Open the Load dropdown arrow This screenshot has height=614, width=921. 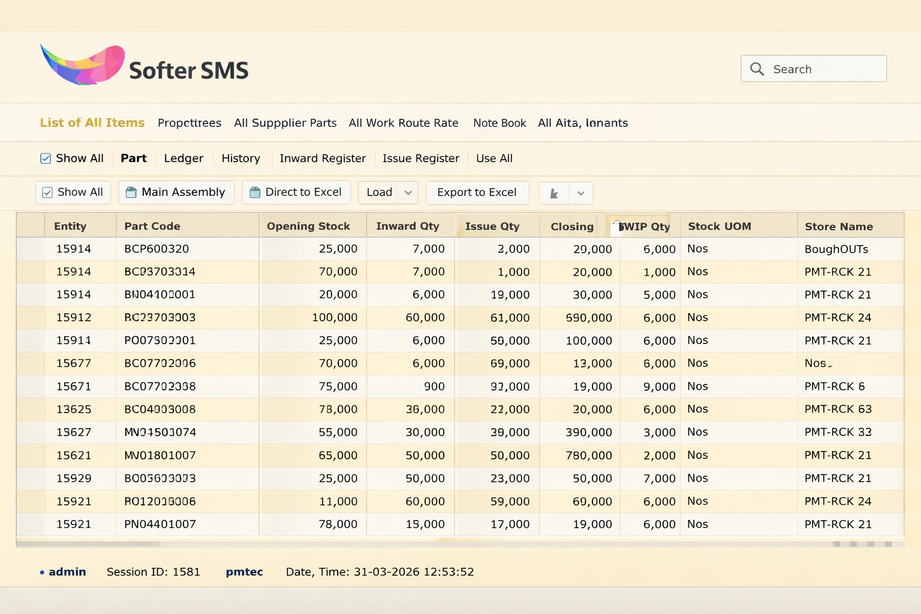pos(408,192)
